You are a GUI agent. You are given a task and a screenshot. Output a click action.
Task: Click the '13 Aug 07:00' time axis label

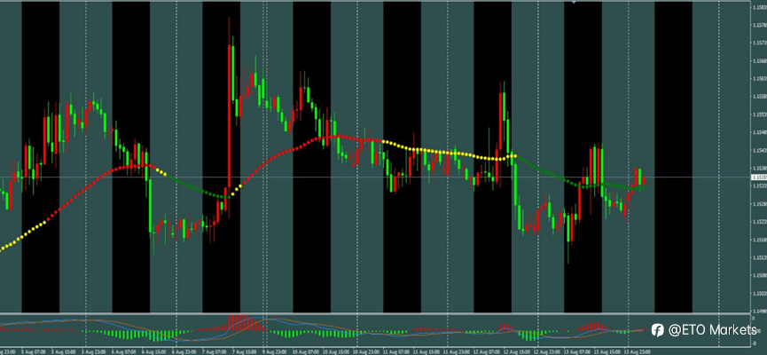(x=577, y=352)
